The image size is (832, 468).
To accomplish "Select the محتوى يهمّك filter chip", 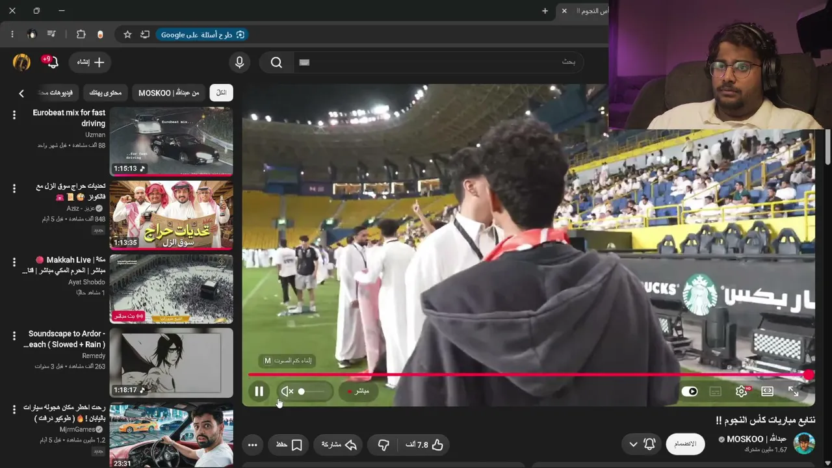I will [x=105, y=93].
